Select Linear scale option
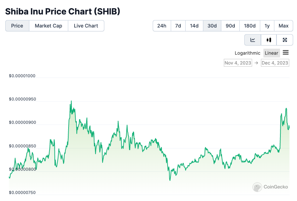 click(272, 53)
